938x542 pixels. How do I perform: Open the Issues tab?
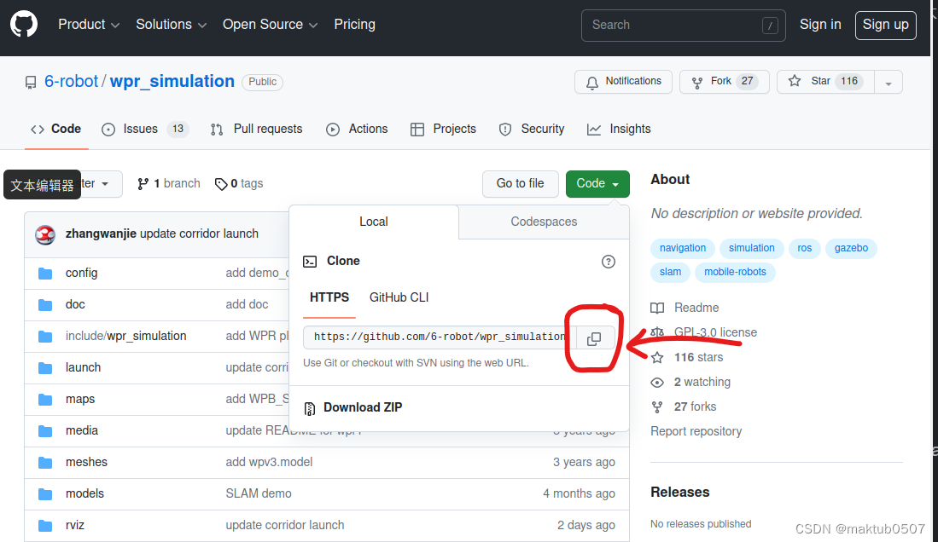click(145, 129)
